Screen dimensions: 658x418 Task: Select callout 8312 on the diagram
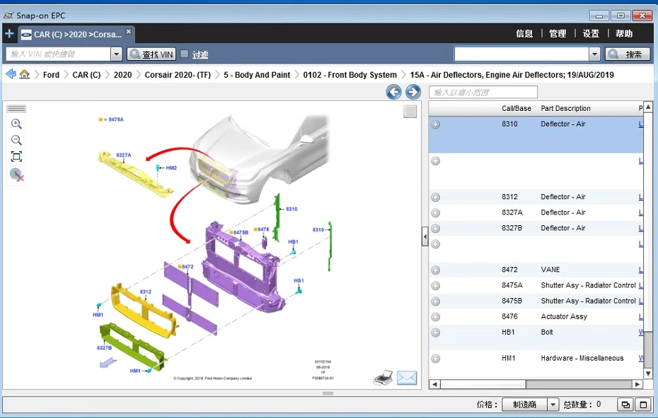[x=146, y=292]
